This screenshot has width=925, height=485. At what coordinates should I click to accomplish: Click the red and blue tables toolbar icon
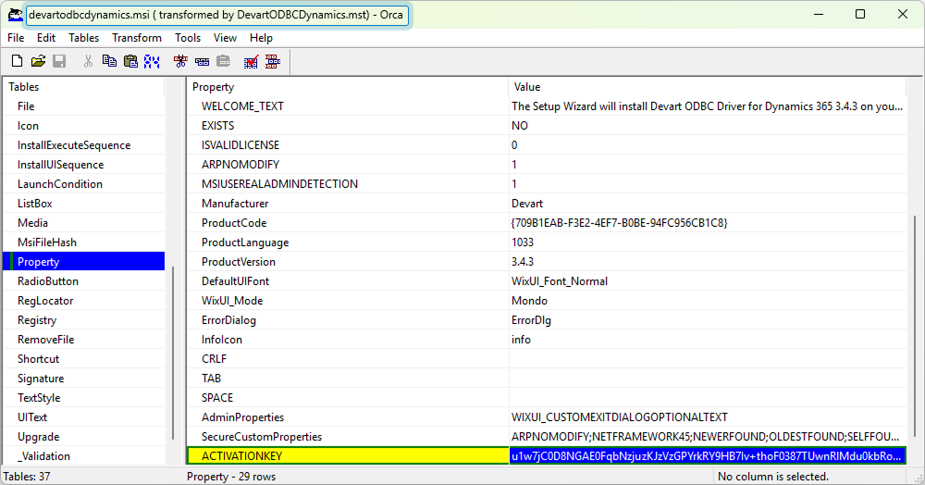(x=273, y=61)
